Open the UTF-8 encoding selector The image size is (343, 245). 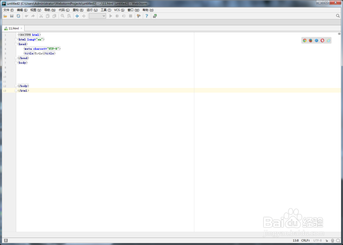[x=317, y=240]
